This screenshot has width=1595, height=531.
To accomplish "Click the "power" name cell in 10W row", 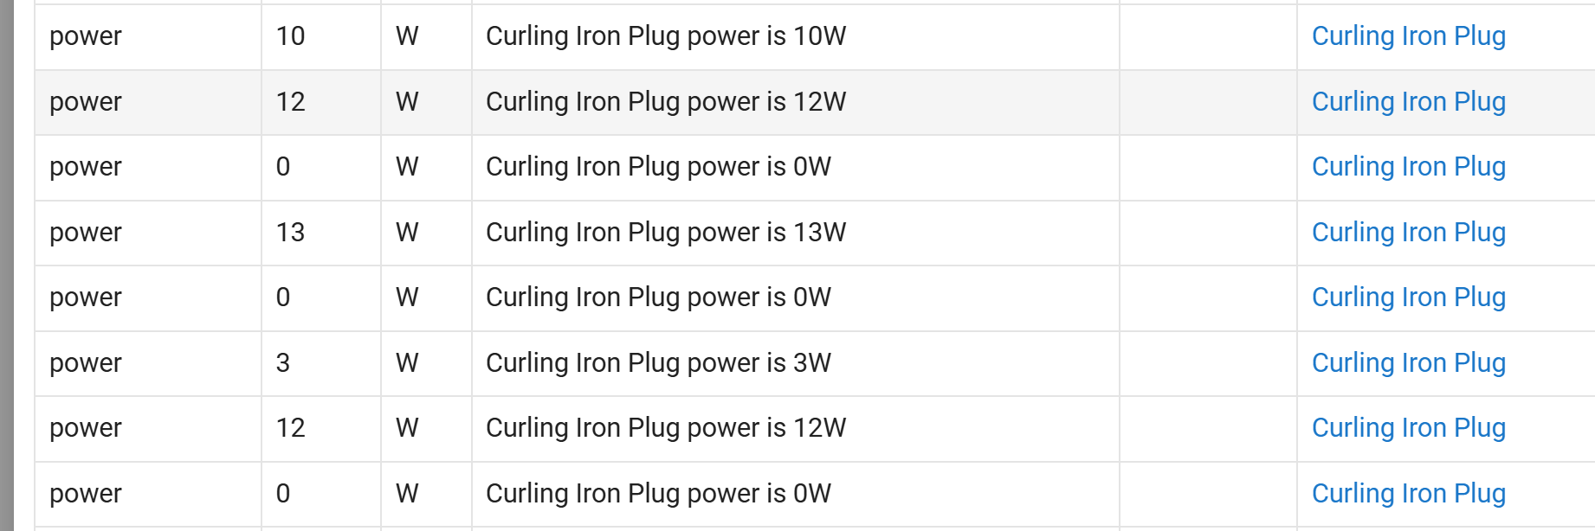I will coord(86,36).
